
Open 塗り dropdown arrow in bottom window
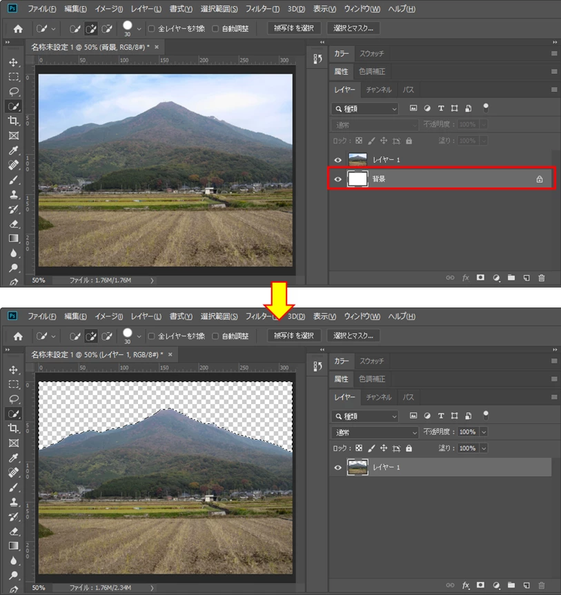(484, 448)
